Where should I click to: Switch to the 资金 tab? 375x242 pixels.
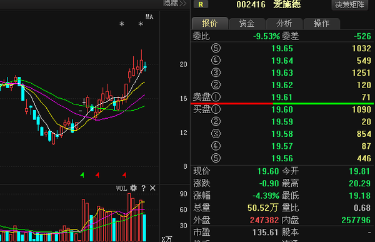point(247,24)
